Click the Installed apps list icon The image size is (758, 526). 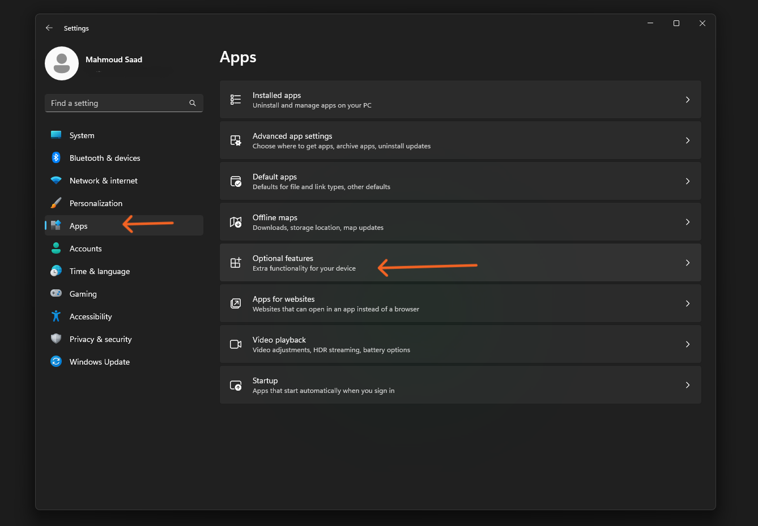(236, 100)
